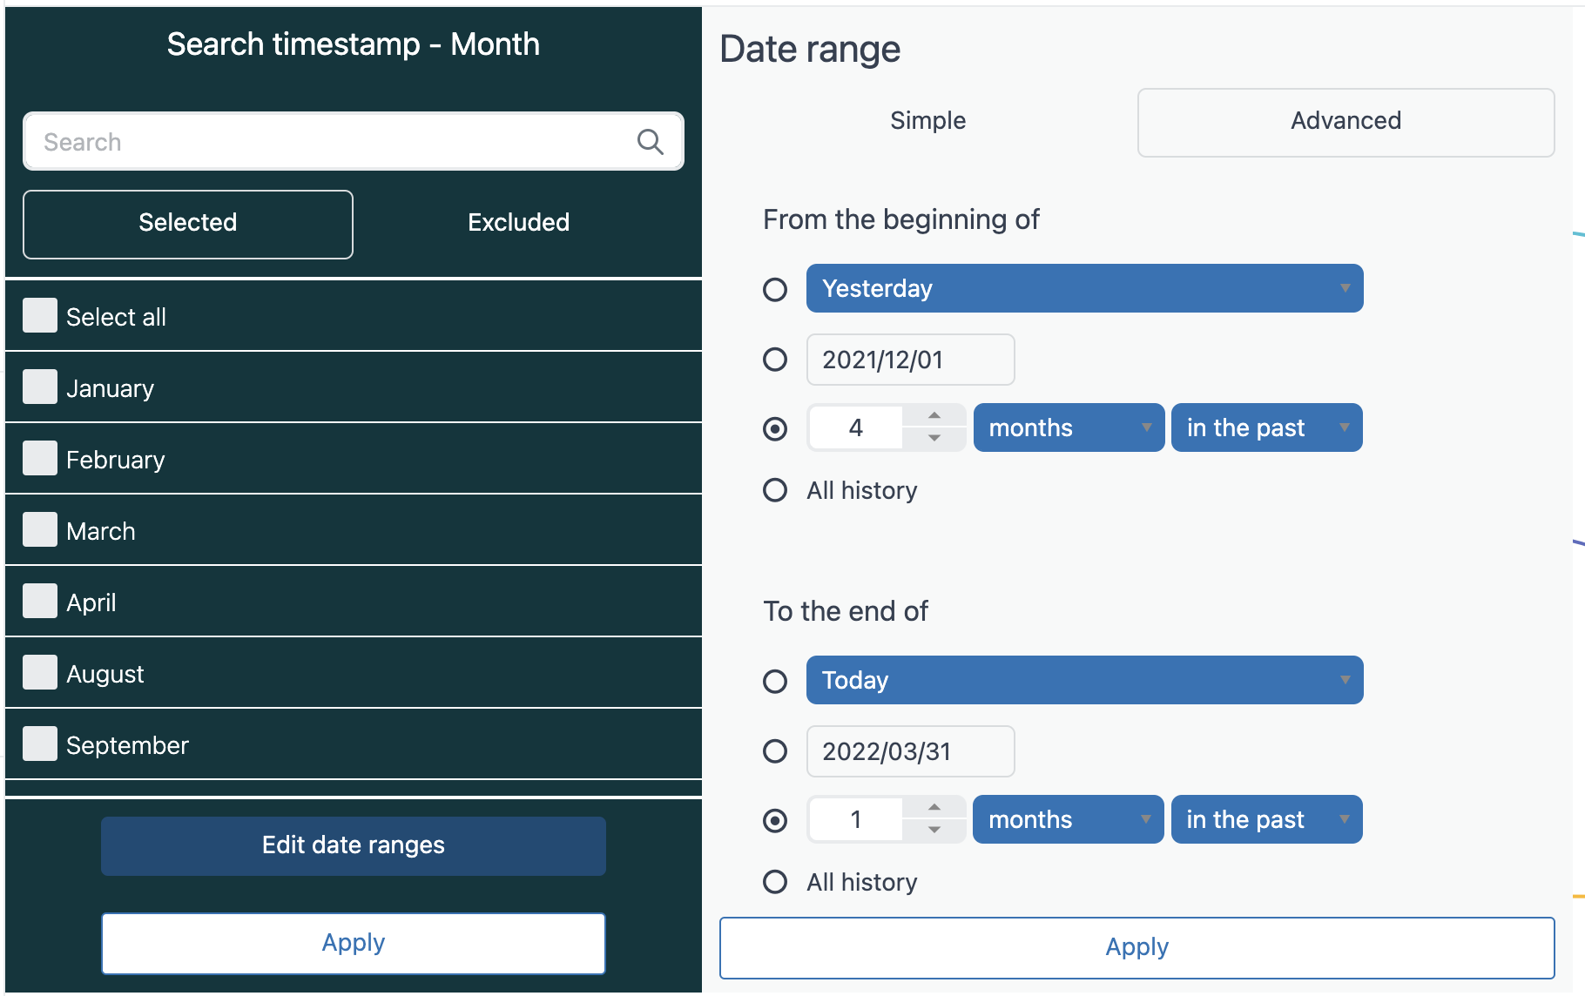Click the 2021/12/01 start date field
The height and width of the screenshot is (996, 1585).
tap(910, 360)
